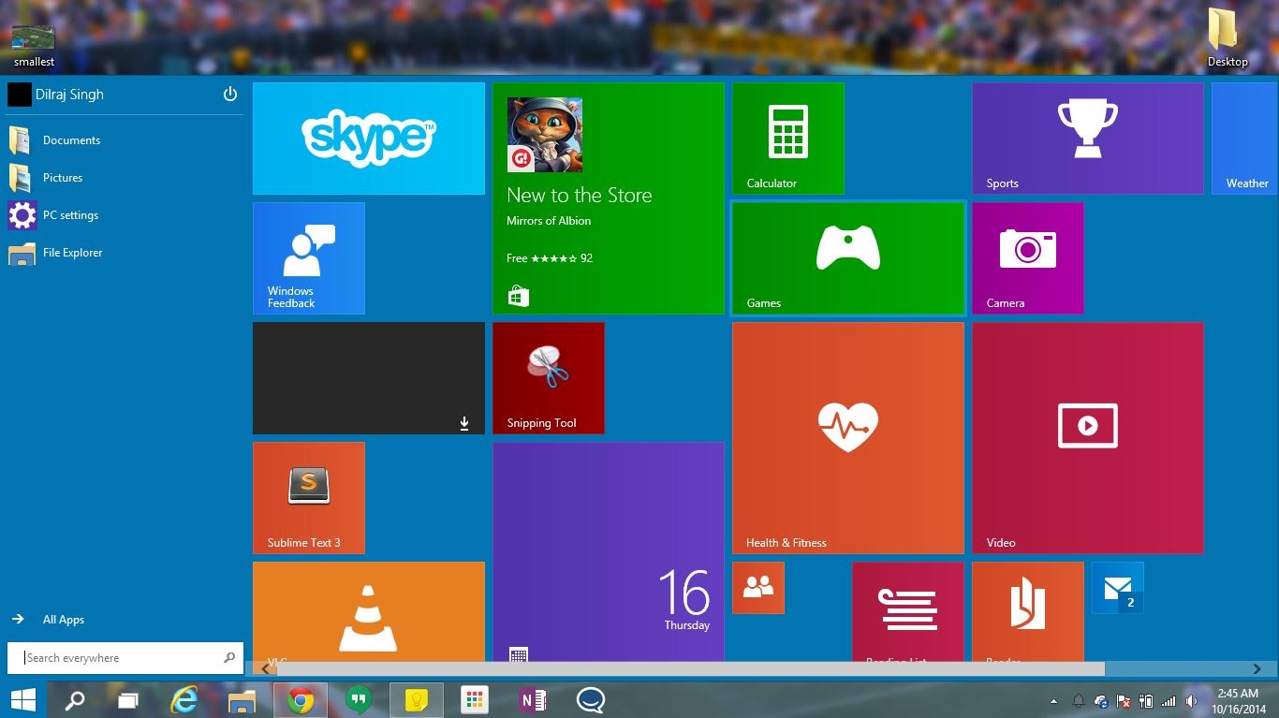1279x718 pixels.
Task: Open the Games tile with controller icon
Action: [x=847, y=258]
